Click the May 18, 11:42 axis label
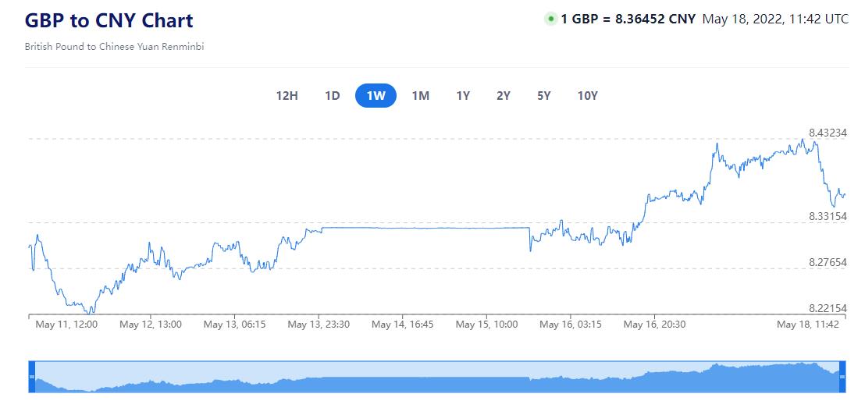This screenshot has height=408, width=865. [x=806, y=325]
